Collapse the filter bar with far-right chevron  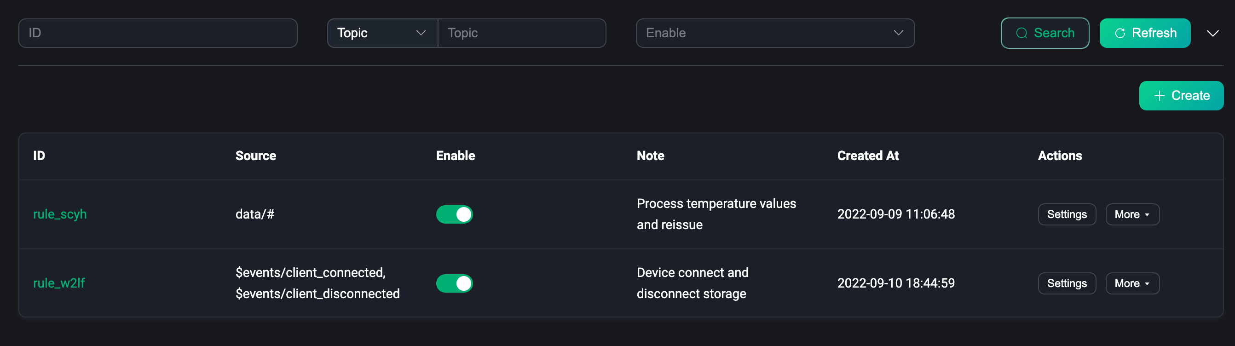[x=1212, y=33]
